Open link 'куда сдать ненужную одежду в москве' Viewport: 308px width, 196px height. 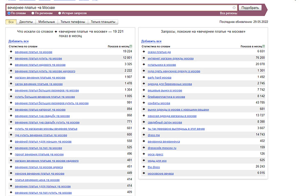174,71
